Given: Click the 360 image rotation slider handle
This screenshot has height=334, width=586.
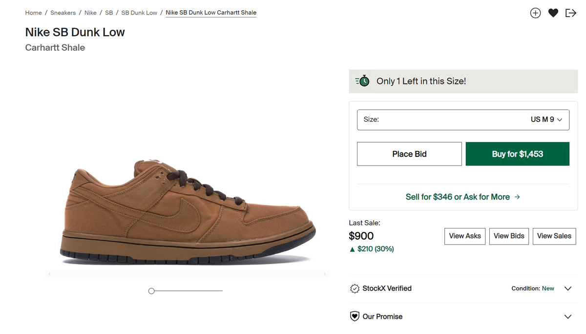Looking at the screenshot, I should coord(151,291).
